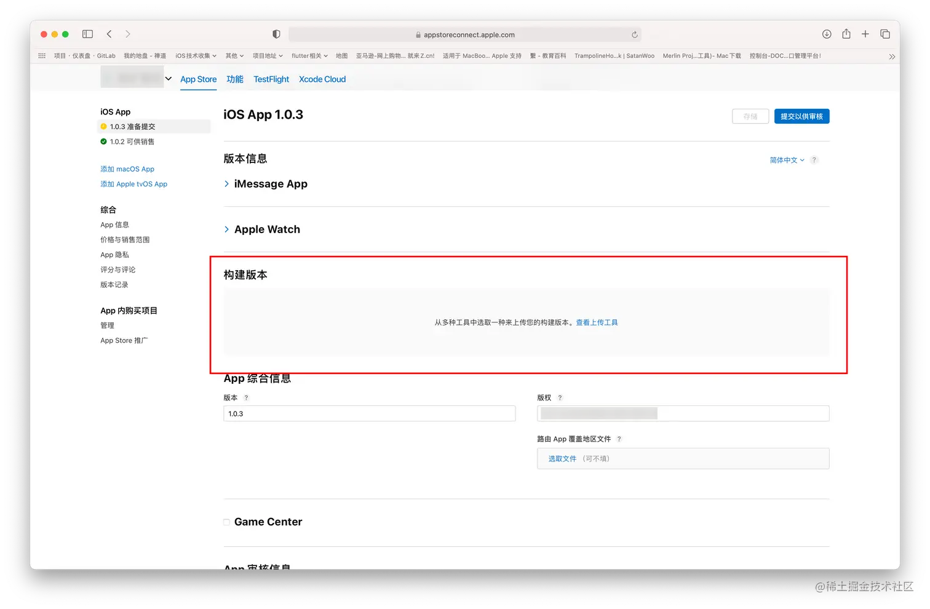Click the 存储 save button
This screenshot has height=609, width=930.
750,116
